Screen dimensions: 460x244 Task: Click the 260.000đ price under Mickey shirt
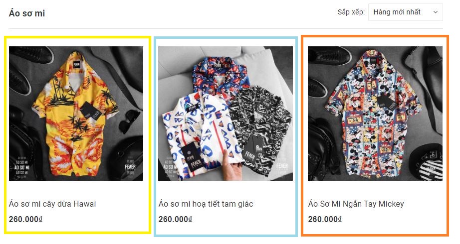(325, 219)
